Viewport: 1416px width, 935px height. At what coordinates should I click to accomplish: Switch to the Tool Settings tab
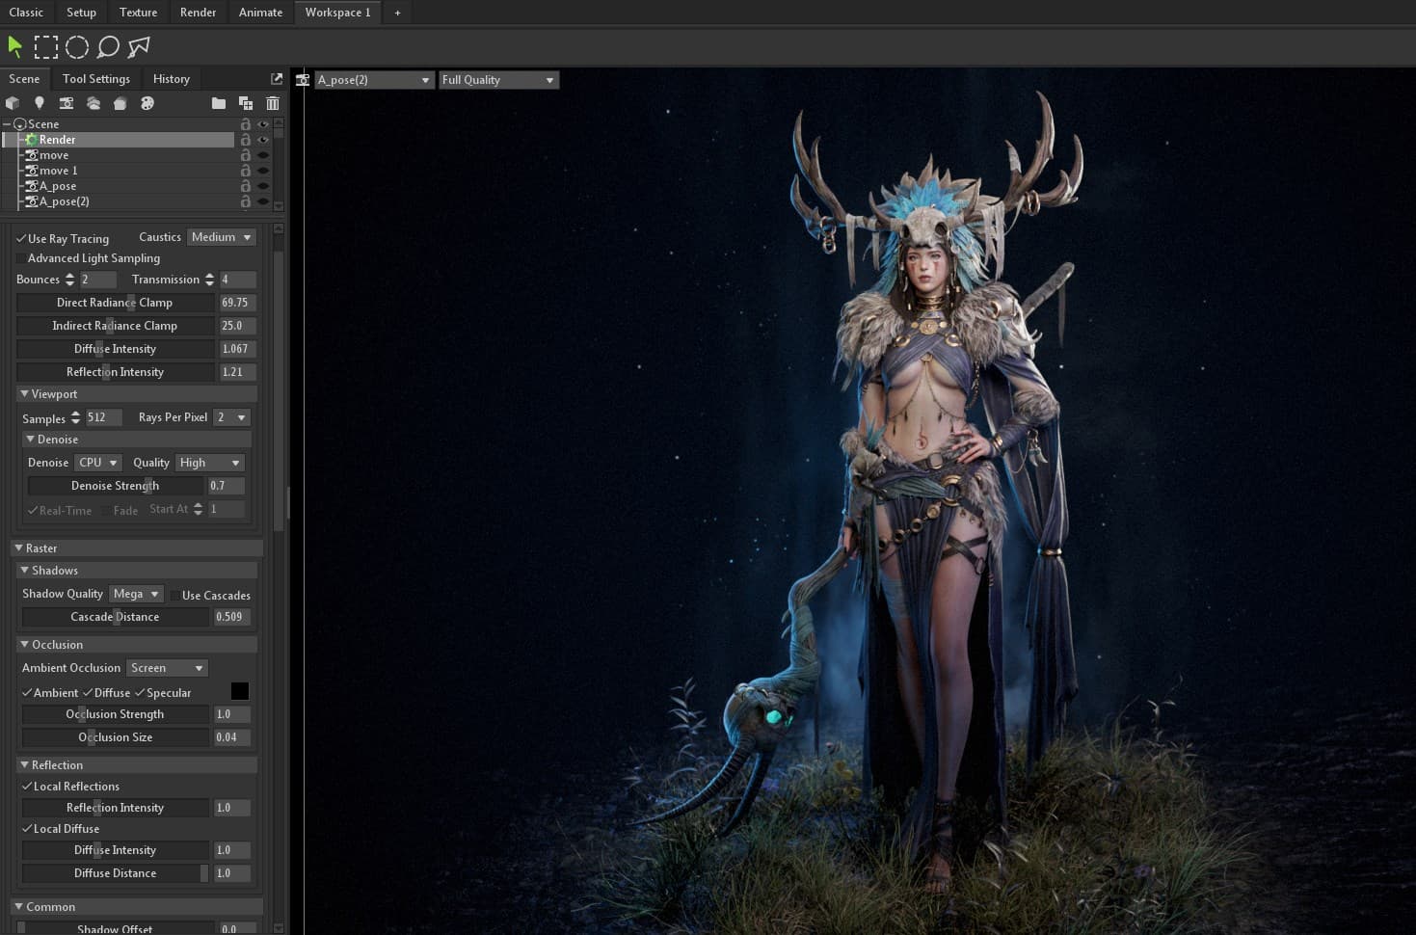(x=95, y=79)
